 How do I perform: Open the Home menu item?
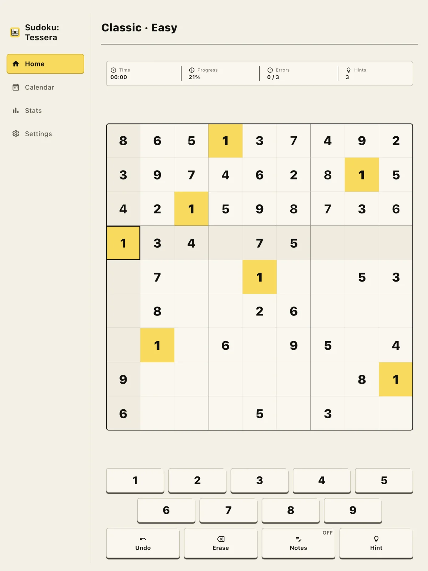coord(45,64)
